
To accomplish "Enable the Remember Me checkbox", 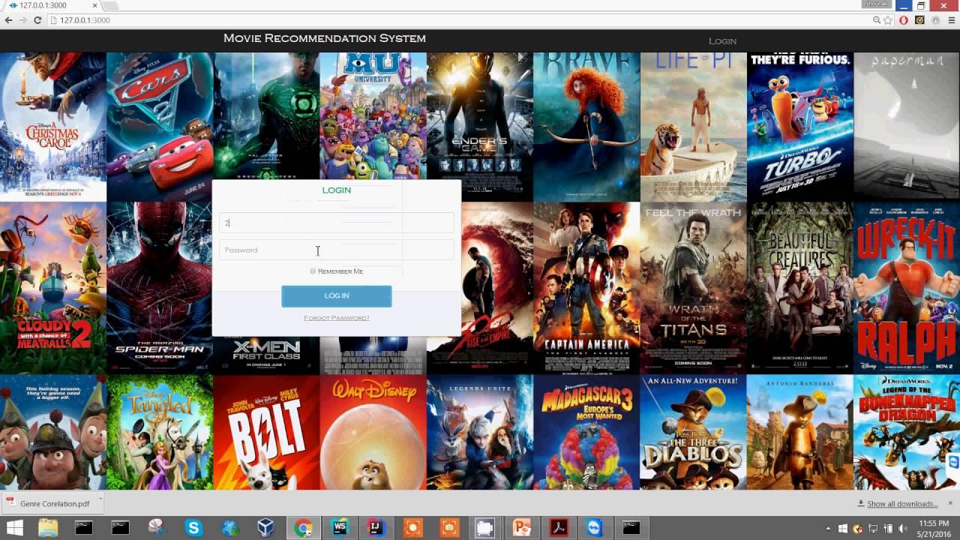I will click(x=313, y=271).
